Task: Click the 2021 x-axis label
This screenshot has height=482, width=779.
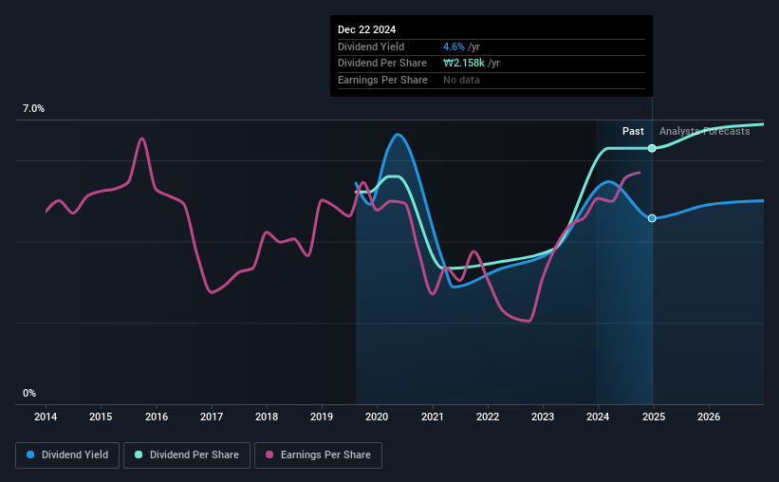Action: click(x=433, y=417)
